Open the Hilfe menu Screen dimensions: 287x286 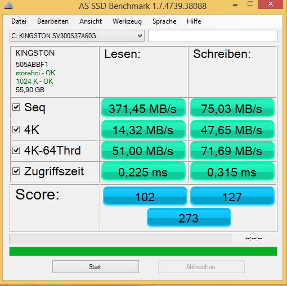coord(194,21)
